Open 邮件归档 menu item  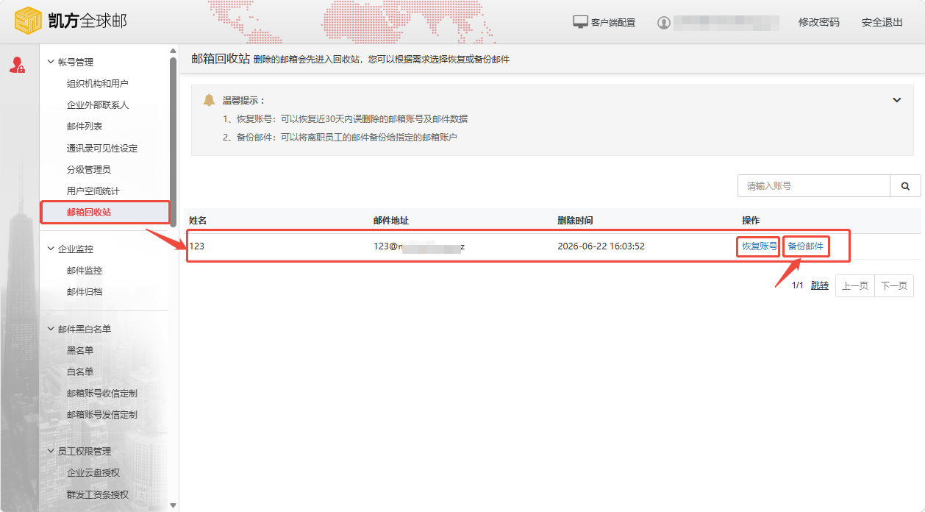(x=85, y=292)
